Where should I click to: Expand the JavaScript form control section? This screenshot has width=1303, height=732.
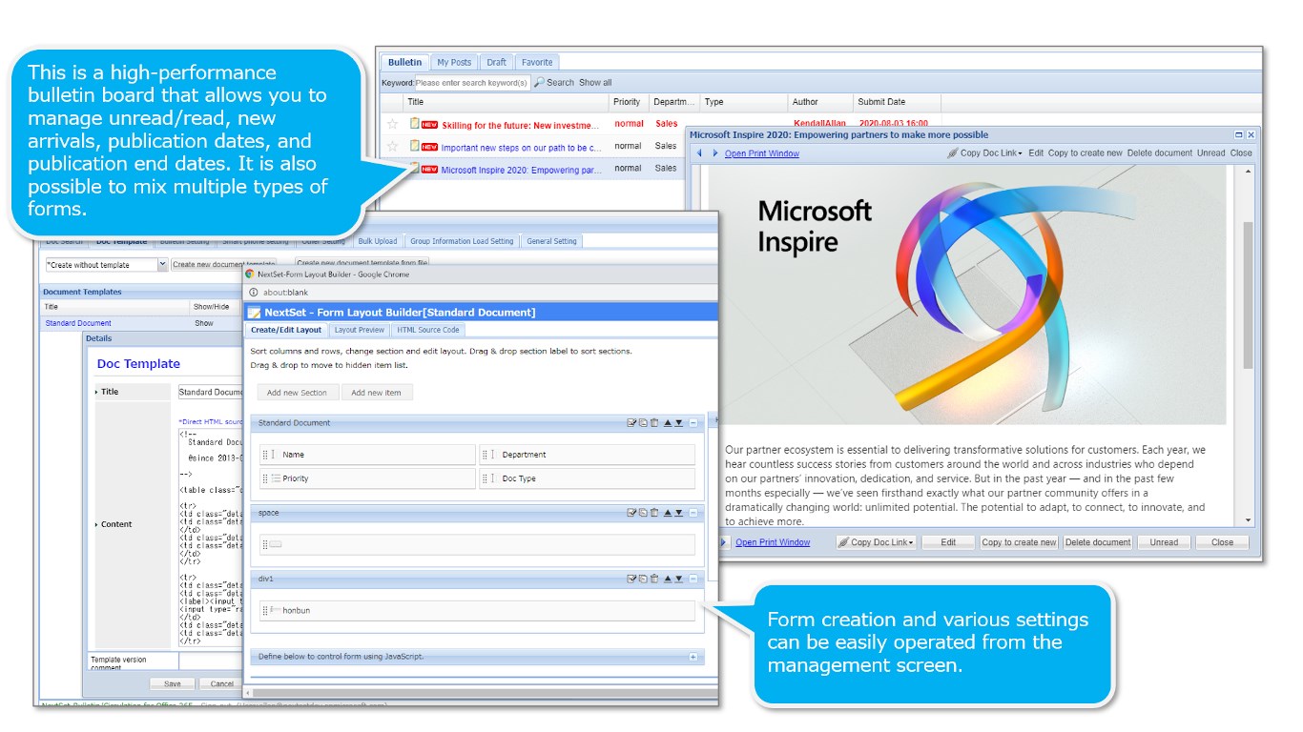pyautogui.click(x=693, y=657)
